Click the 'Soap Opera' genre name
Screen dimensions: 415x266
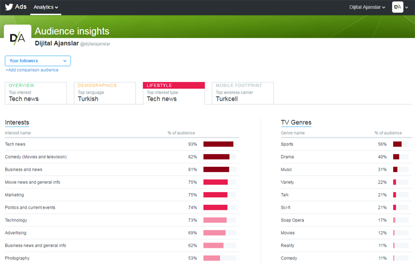(x=292, y=220)
